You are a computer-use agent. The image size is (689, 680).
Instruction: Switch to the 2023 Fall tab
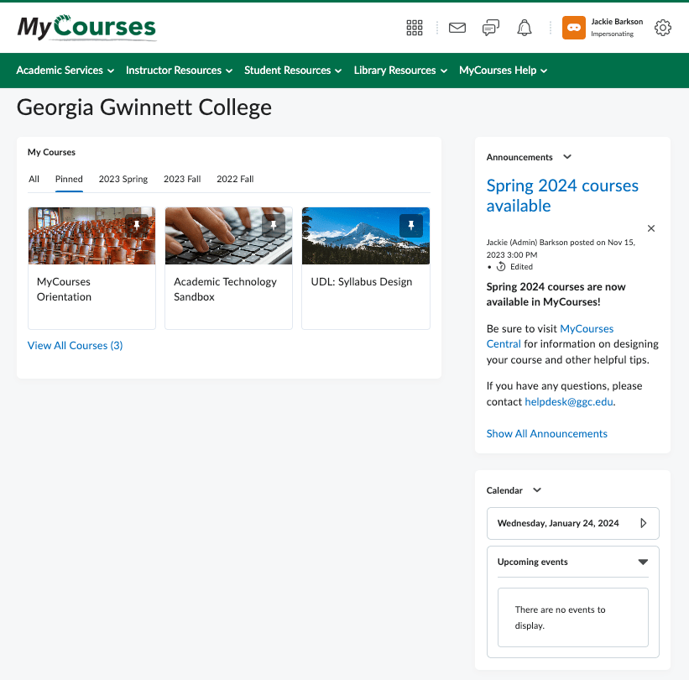tap(182, 179)
